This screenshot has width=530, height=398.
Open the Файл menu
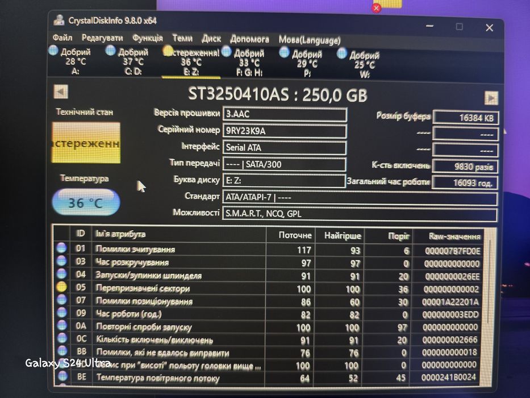click(62, 37)
